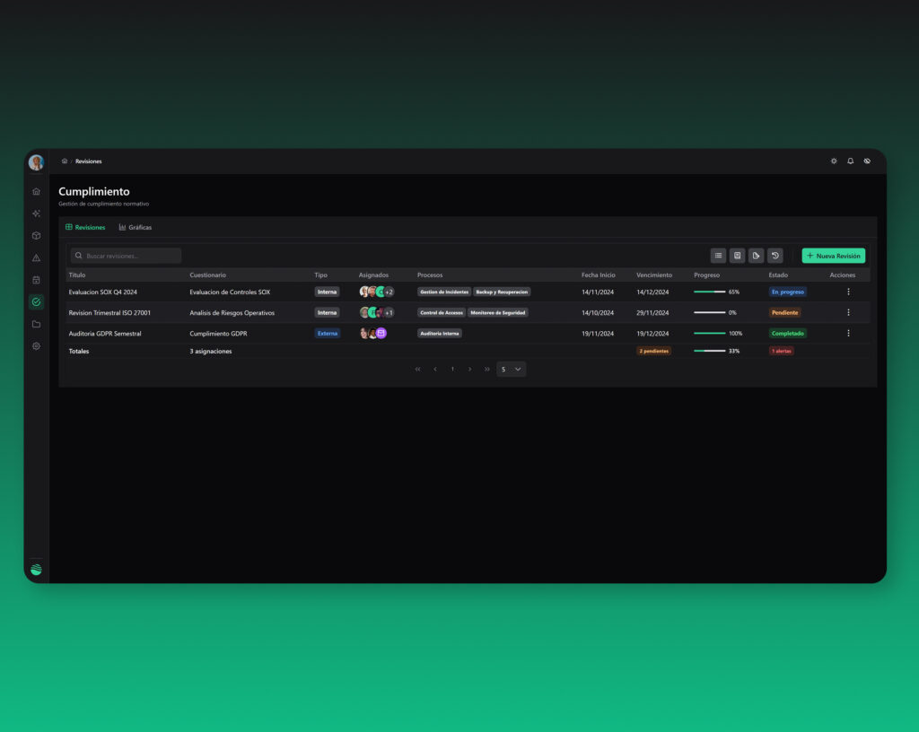
Task: Click the file export toolbar icon
Action: 756,256
